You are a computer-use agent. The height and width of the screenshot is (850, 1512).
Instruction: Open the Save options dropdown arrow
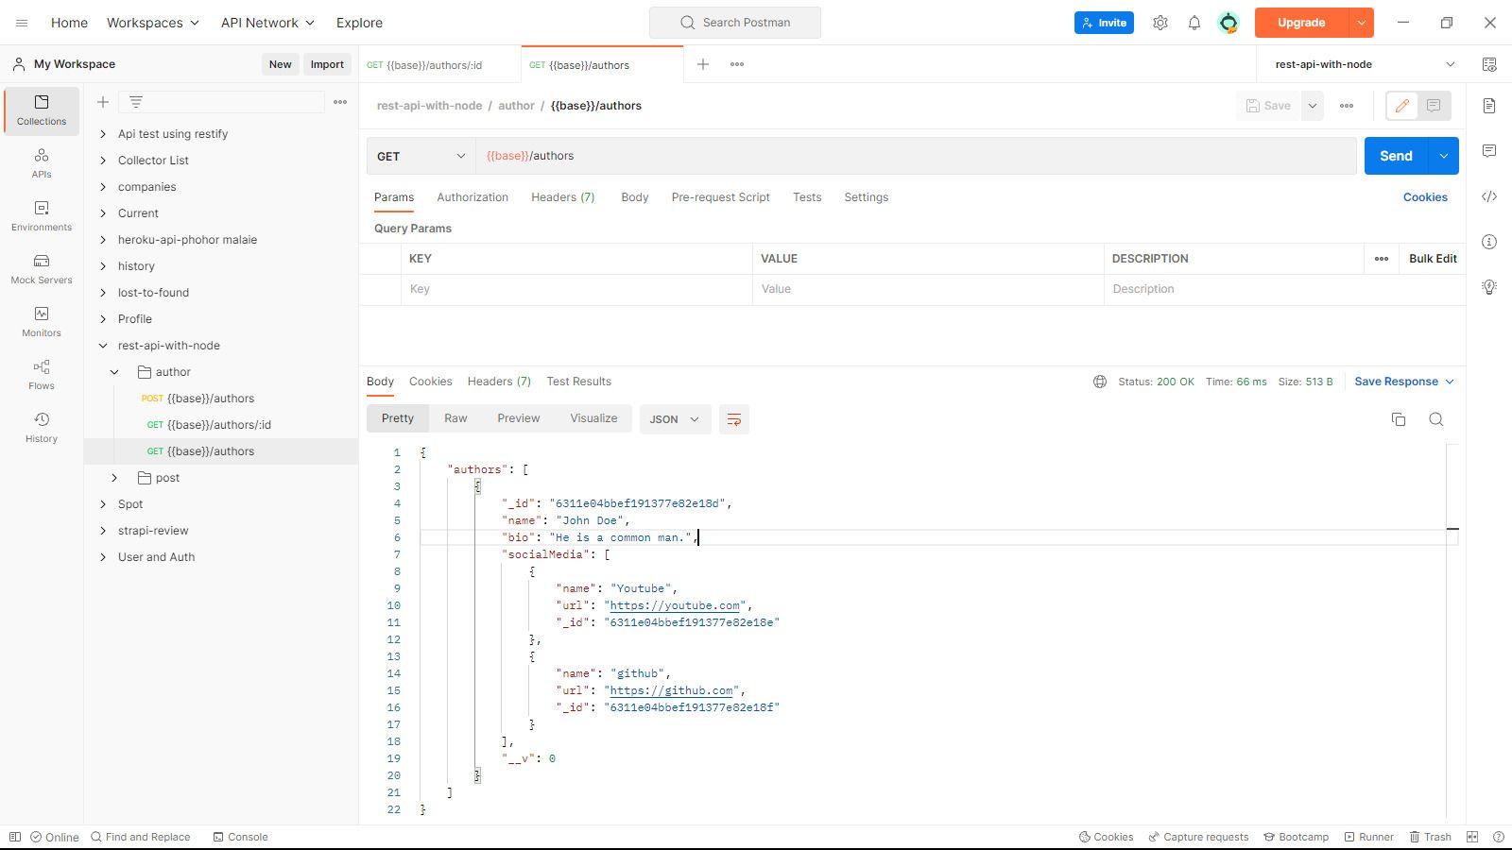[1312, 106]
